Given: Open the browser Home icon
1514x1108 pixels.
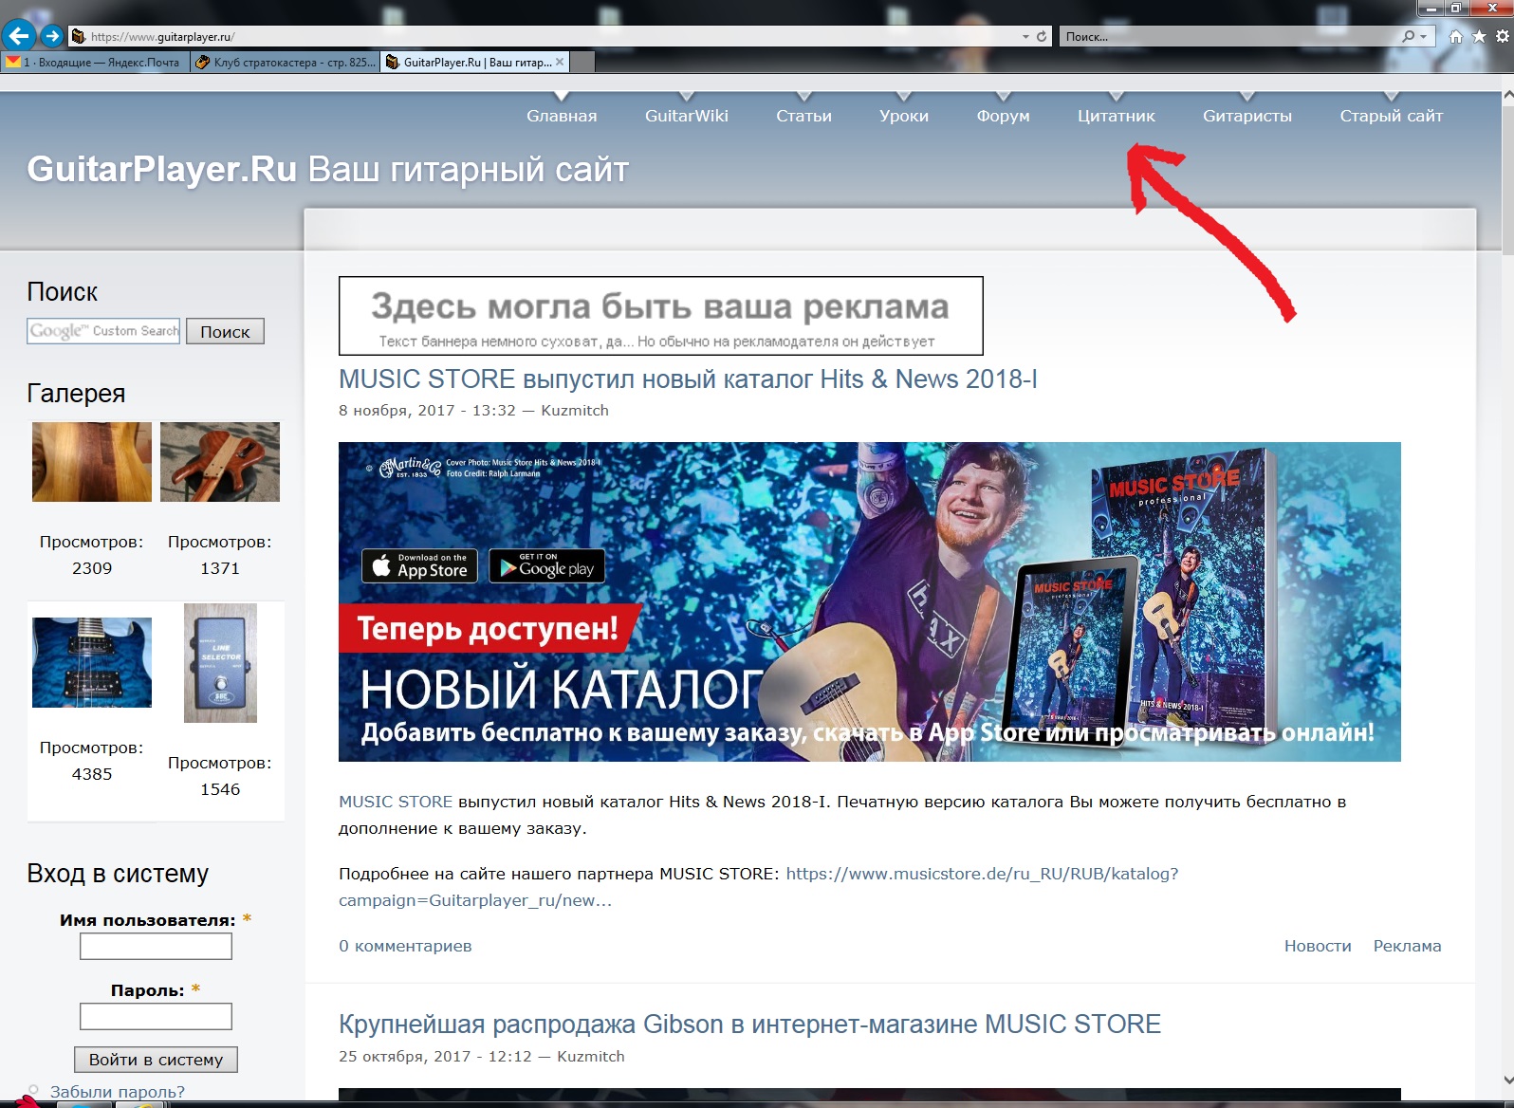Looking at the screenshot, I should tap(1456, 36).
